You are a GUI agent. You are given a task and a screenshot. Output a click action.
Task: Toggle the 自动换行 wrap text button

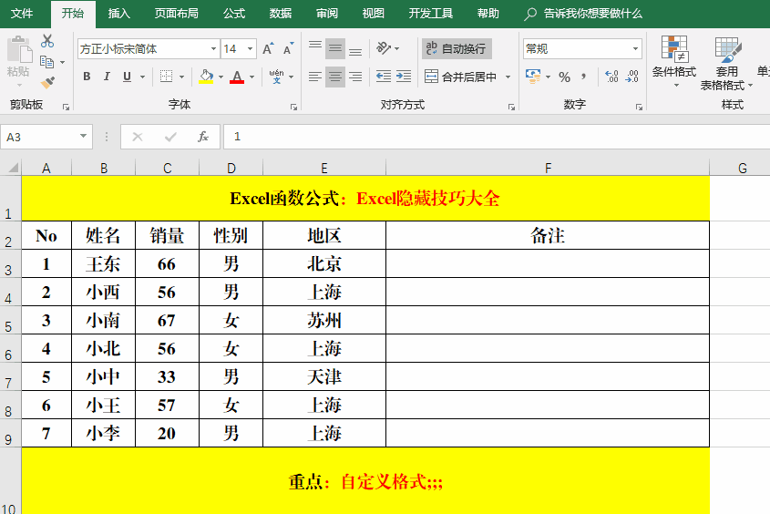(457, 48)
